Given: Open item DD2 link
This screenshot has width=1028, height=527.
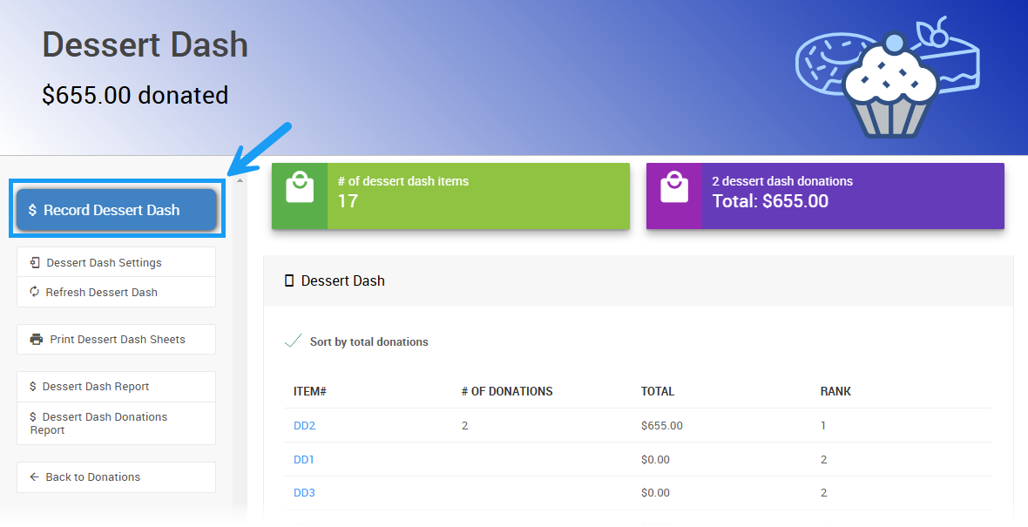Looking at the screenshot, I should (x=304, y=426).
